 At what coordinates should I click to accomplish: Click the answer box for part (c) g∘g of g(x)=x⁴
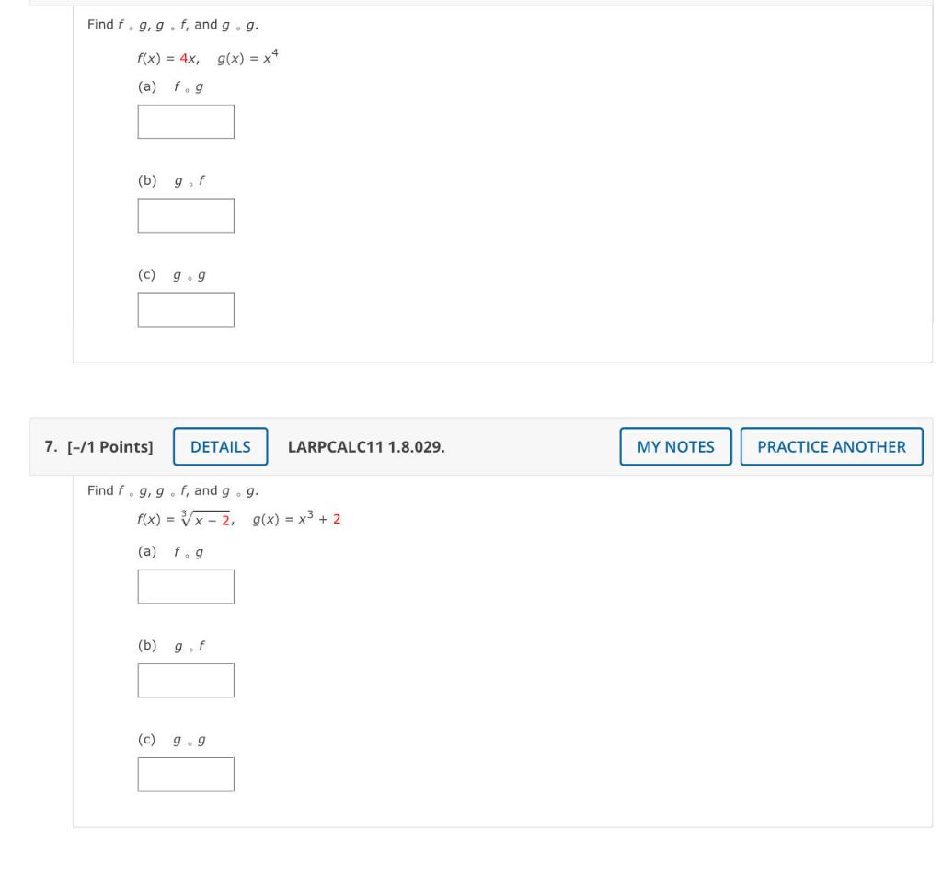[x=186, y=309]
